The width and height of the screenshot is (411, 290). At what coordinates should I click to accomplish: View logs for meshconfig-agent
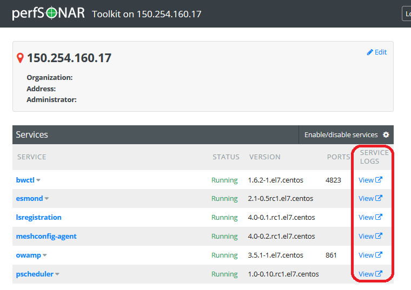pos(366,236)
